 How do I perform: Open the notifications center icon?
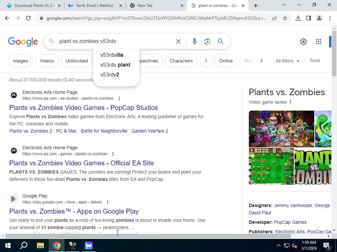point(326,245)
